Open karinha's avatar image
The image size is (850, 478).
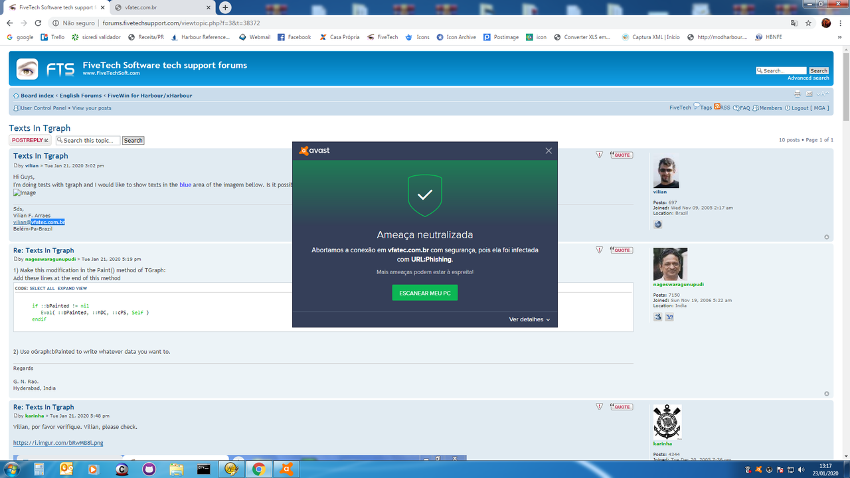(x=667, y=422)
